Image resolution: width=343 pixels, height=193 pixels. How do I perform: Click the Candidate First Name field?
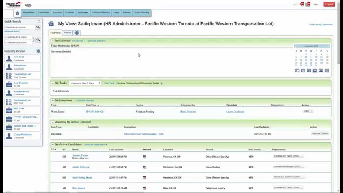coord(18,37)
